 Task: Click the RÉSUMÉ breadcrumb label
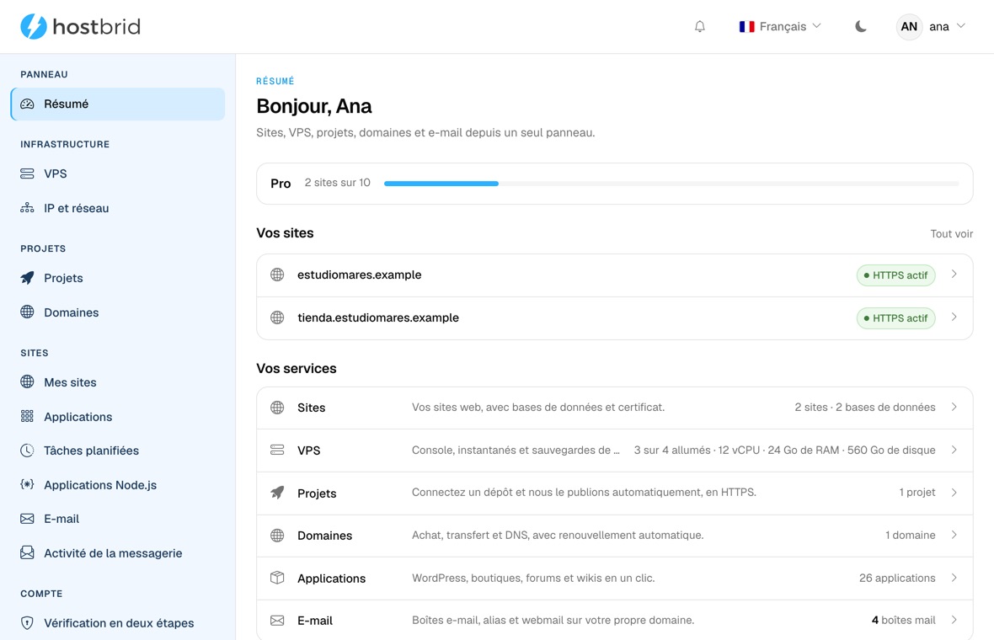coord(275,81)
